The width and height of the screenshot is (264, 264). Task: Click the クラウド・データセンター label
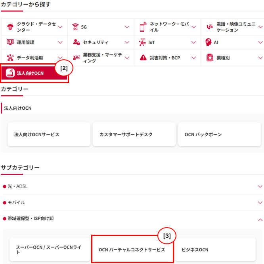click(x=36, y=27)
